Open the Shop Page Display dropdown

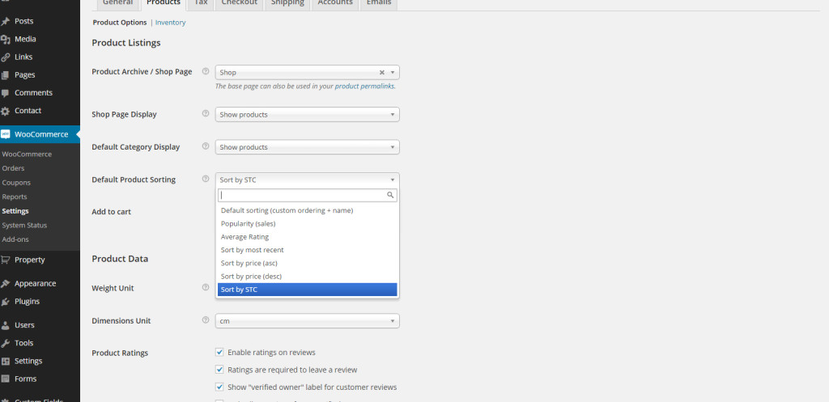[x=308, y=114]
